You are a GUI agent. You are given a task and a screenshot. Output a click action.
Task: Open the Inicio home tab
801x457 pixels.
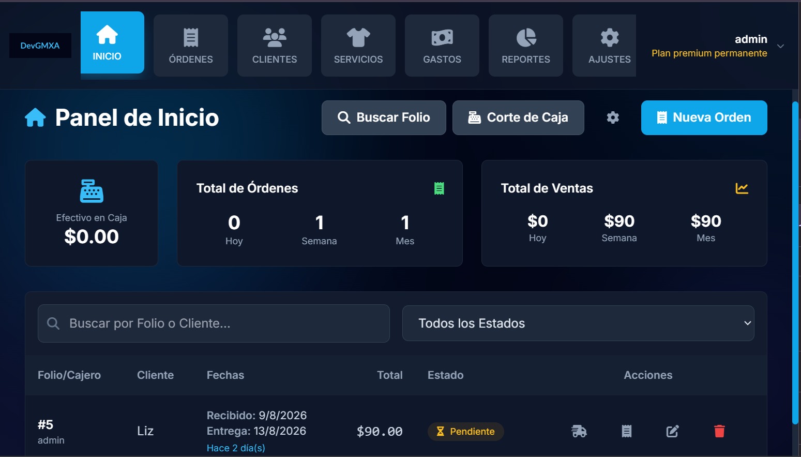click(x=112, y=42)
